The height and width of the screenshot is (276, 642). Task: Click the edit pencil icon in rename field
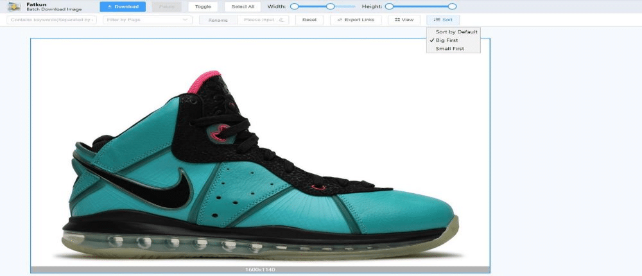pyautogui.click(x=281, y=20)
